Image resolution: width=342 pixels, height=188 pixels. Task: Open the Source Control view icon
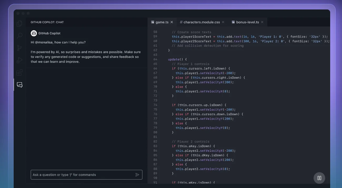pos(19,48)
